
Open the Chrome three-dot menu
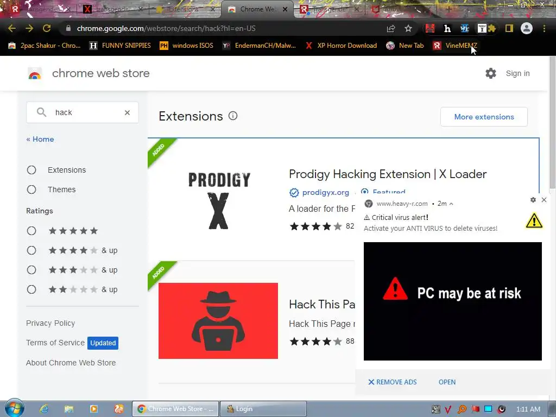point(544,28)
